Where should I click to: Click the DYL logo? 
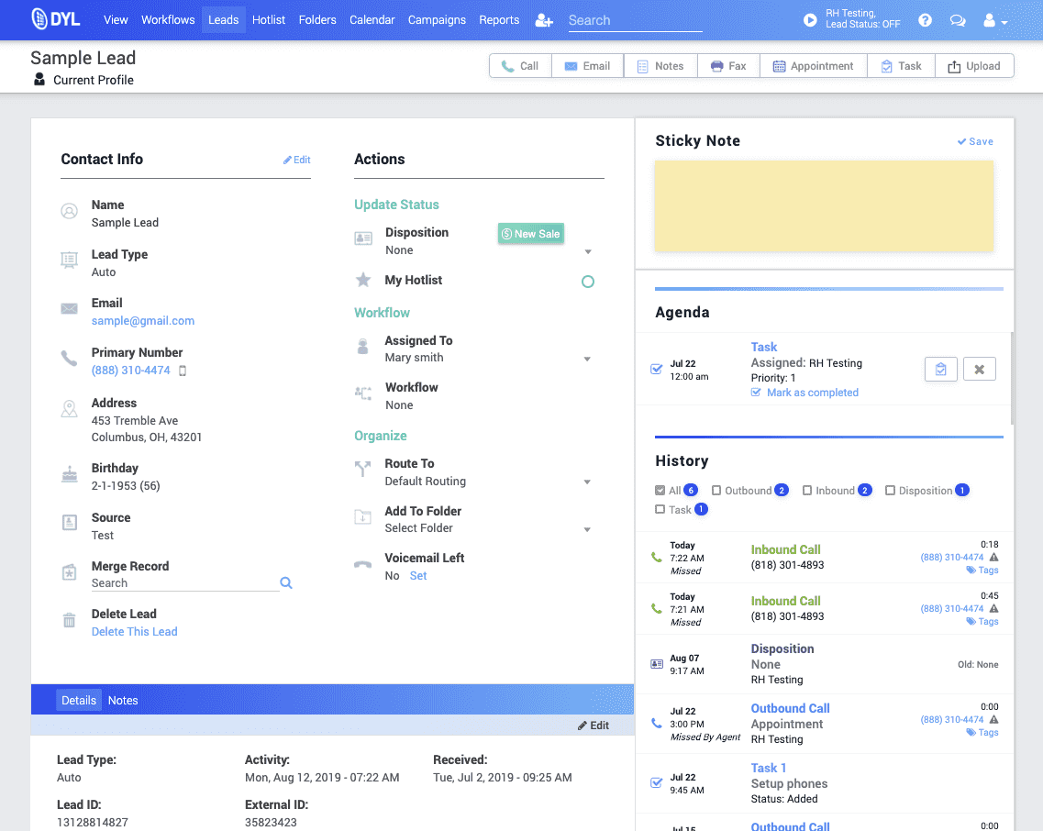tap(55, 19)
